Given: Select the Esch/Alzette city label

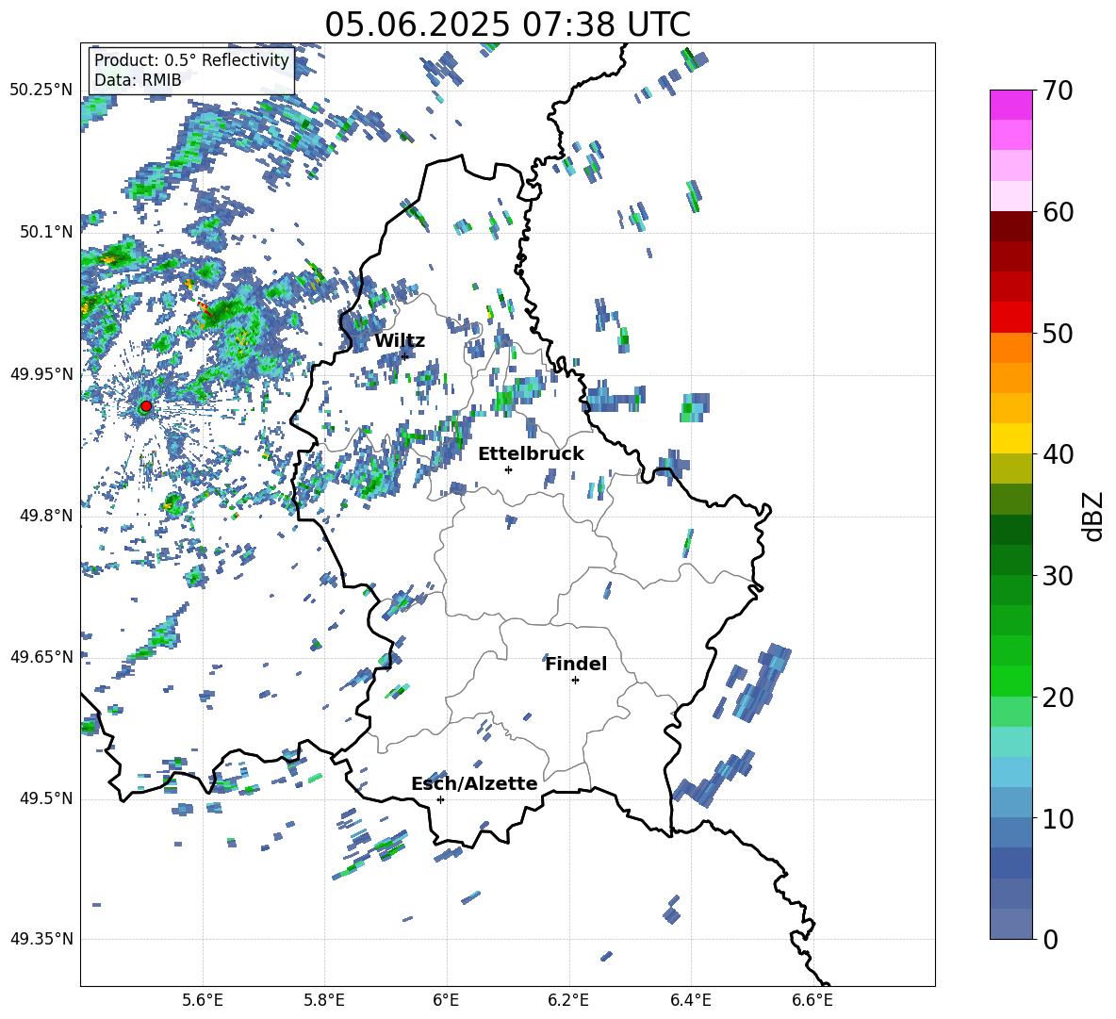Looking at the screenshot, I should coord(474,783).
